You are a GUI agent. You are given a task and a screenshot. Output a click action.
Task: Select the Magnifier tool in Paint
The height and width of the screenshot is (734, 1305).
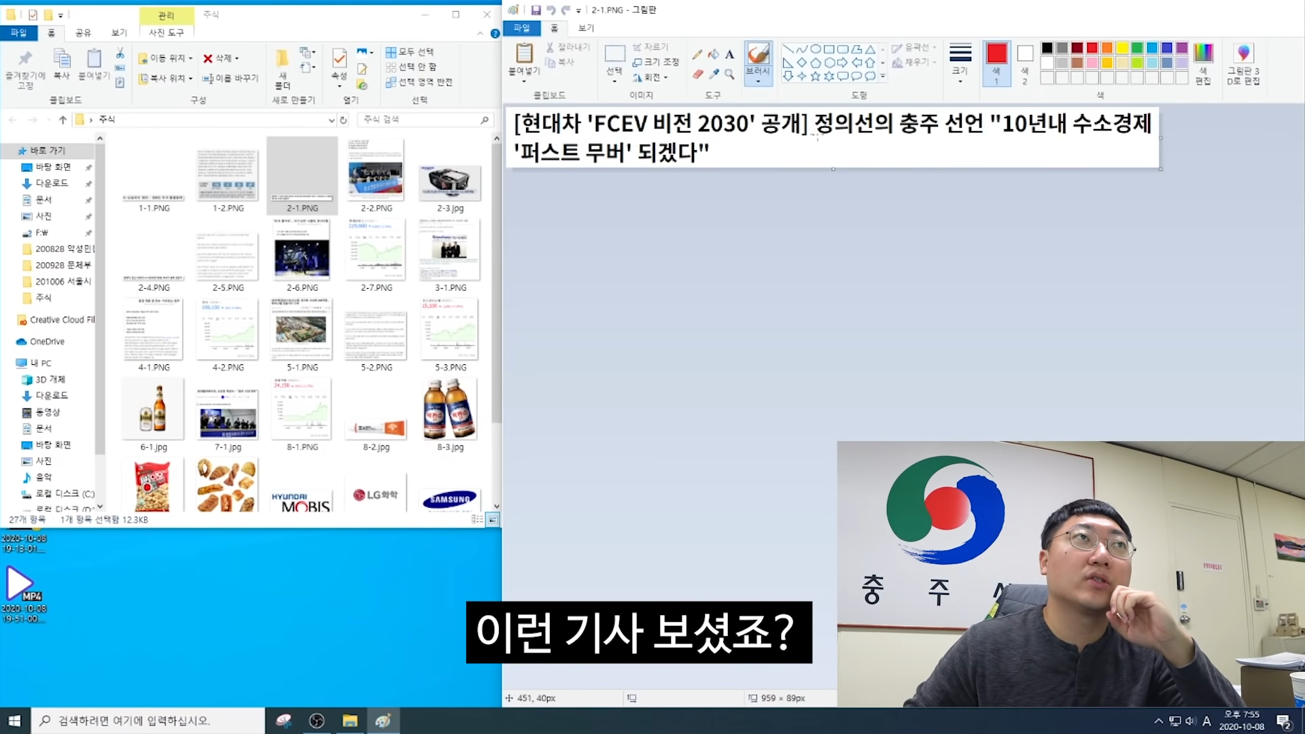tap(729, 74)
